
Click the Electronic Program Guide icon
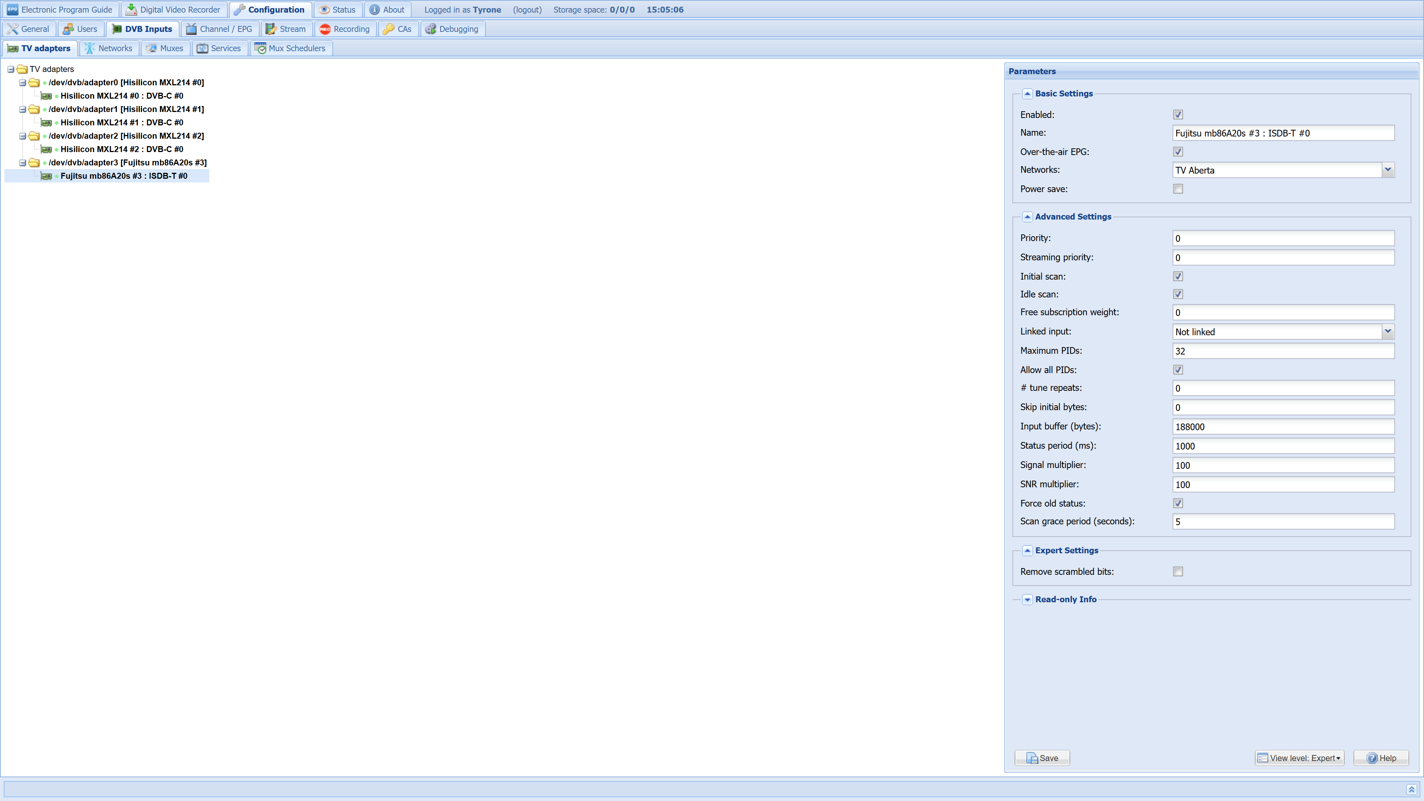[12, 9]
